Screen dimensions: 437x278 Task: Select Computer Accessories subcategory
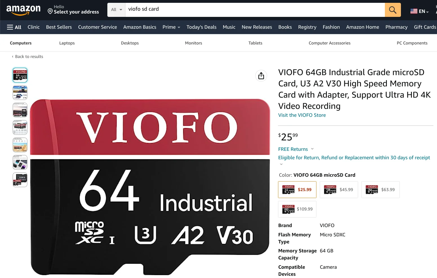pyautogui.click(x=330, y=43)
